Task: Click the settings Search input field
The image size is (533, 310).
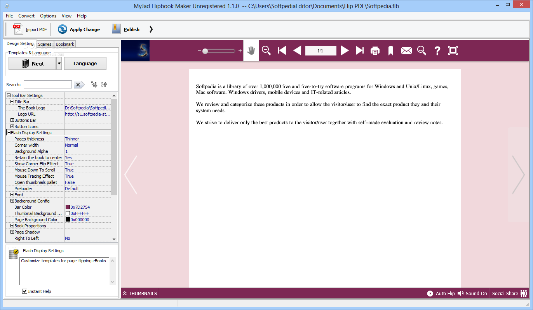Action: click(x=48, y=85)
